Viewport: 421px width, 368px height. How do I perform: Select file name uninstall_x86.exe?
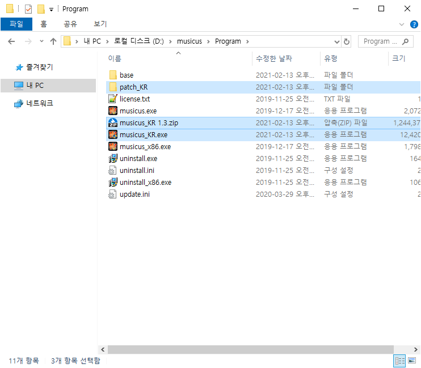[x=145, y=182]
